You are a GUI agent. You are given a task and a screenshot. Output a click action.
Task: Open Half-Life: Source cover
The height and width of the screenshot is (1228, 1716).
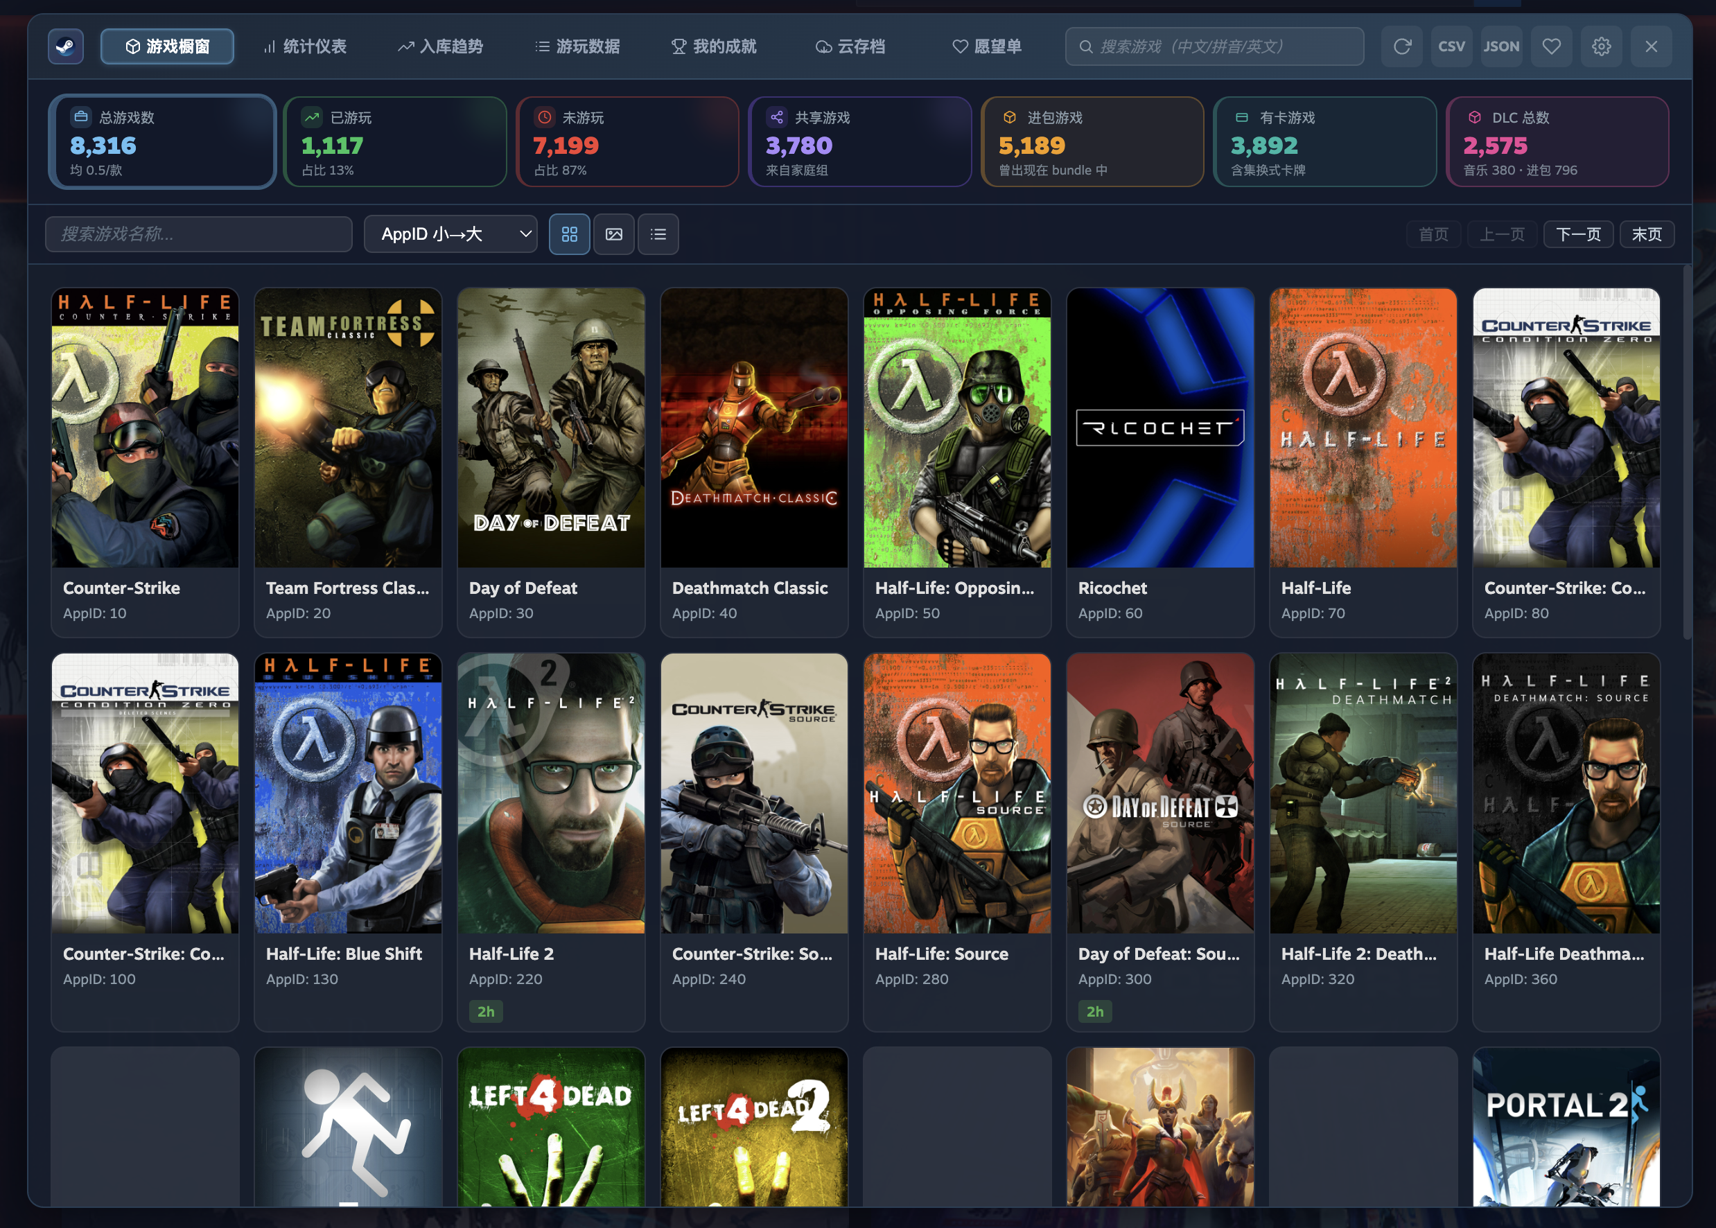click(x=957, y=793)
